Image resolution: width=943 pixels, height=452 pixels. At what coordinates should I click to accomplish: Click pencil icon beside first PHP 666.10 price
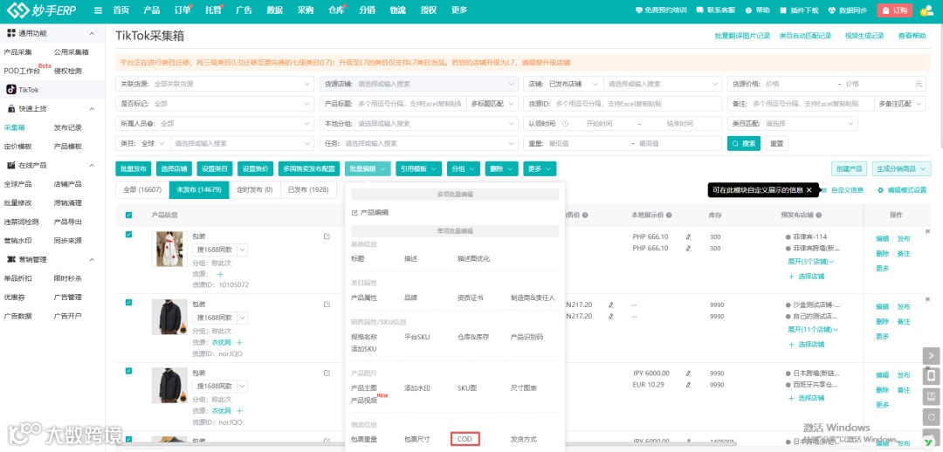[x=689, y=236]
